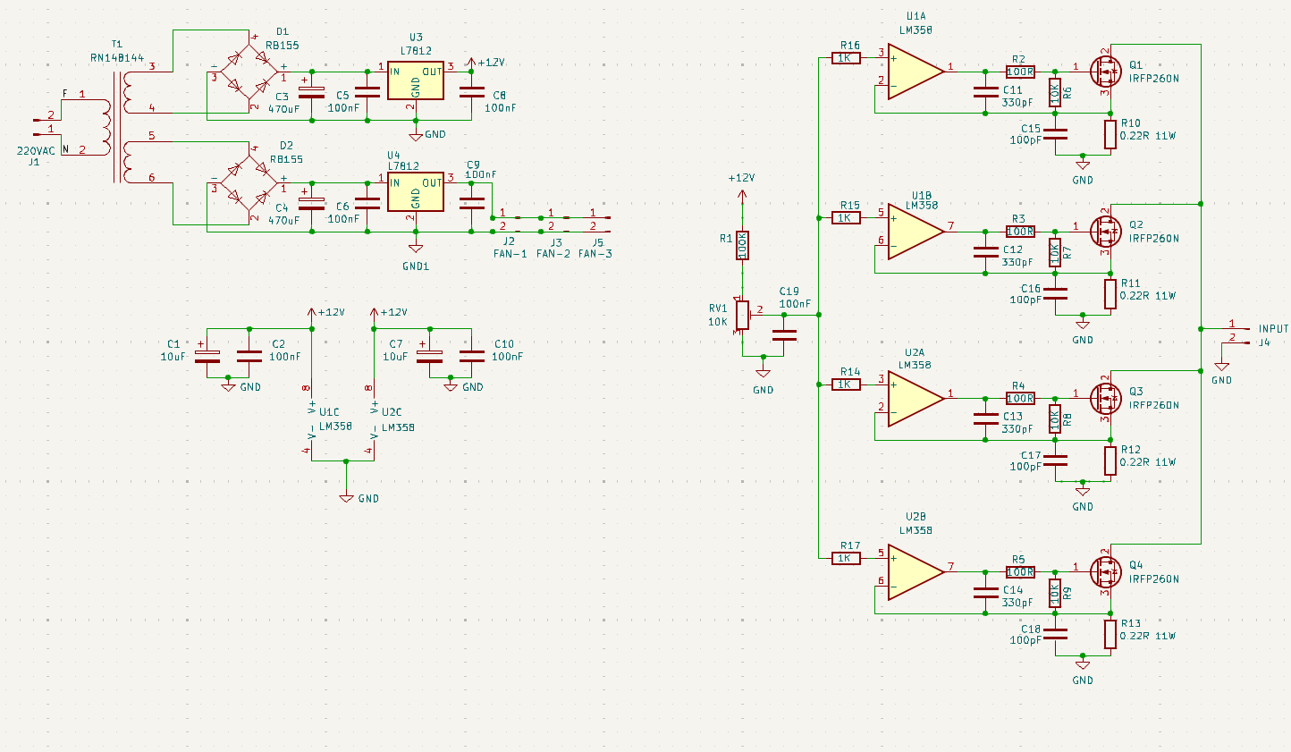Select gate resistor R4 100R
The width and height of the screenshot is (1291, 752).
[1020, 398]
